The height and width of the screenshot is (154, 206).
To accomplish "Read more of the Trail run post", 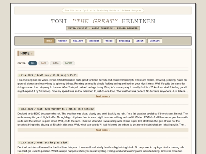I will pos(103,96).
